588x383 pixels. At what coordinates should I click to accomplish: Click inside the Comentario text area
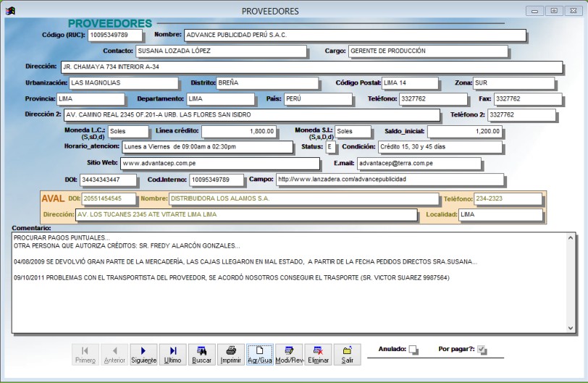point(289,282)
